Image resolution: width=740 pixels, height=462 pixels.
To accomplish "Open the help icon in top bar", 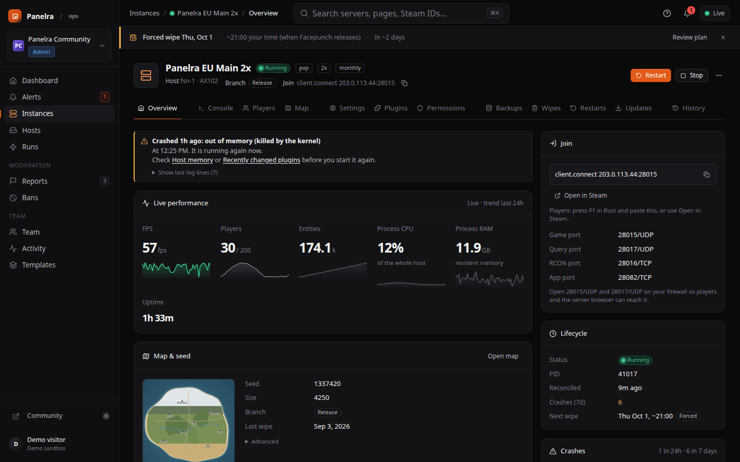I will (x=667, y=13).
